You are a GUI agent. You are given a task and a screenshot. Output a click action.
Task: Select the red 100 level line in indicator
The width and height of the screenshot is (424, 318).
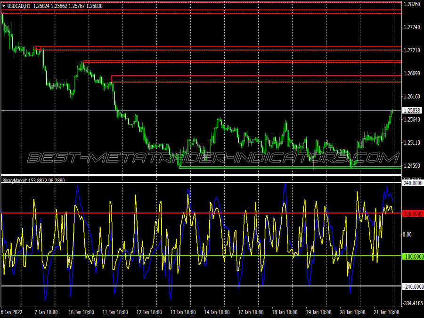click(x=201, y=213)
